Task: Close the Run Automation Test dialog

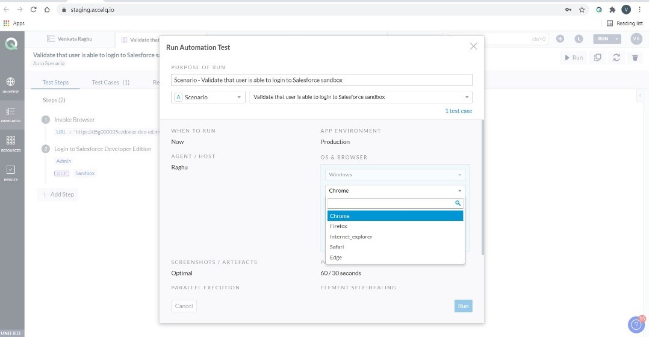Action: click(x=473, y=46)
